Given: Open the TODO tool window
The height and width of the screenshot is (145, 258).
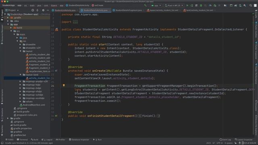Looking at the screenshot, I should [9, 140].
